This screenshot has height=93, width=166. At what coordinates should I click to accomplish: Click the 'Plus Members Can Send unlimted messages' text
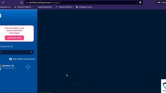[x=14, y=30]
